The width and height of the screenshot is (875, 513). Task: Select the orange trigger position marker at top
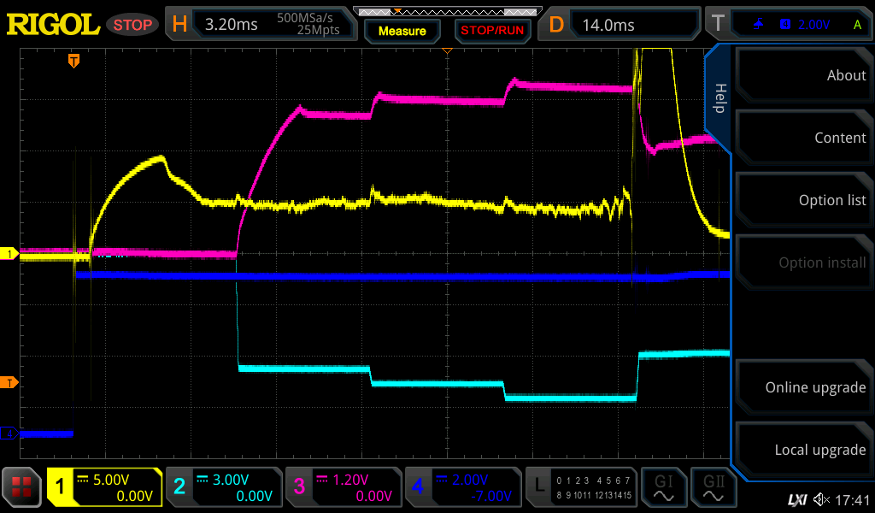[x=74, y=61]
